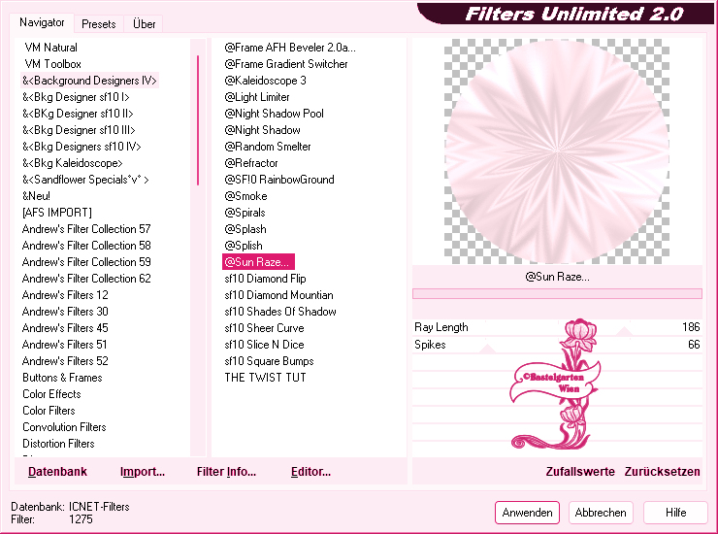Select Andrew's Filter Collection 62
718x534 pixels.
point(86,279)
